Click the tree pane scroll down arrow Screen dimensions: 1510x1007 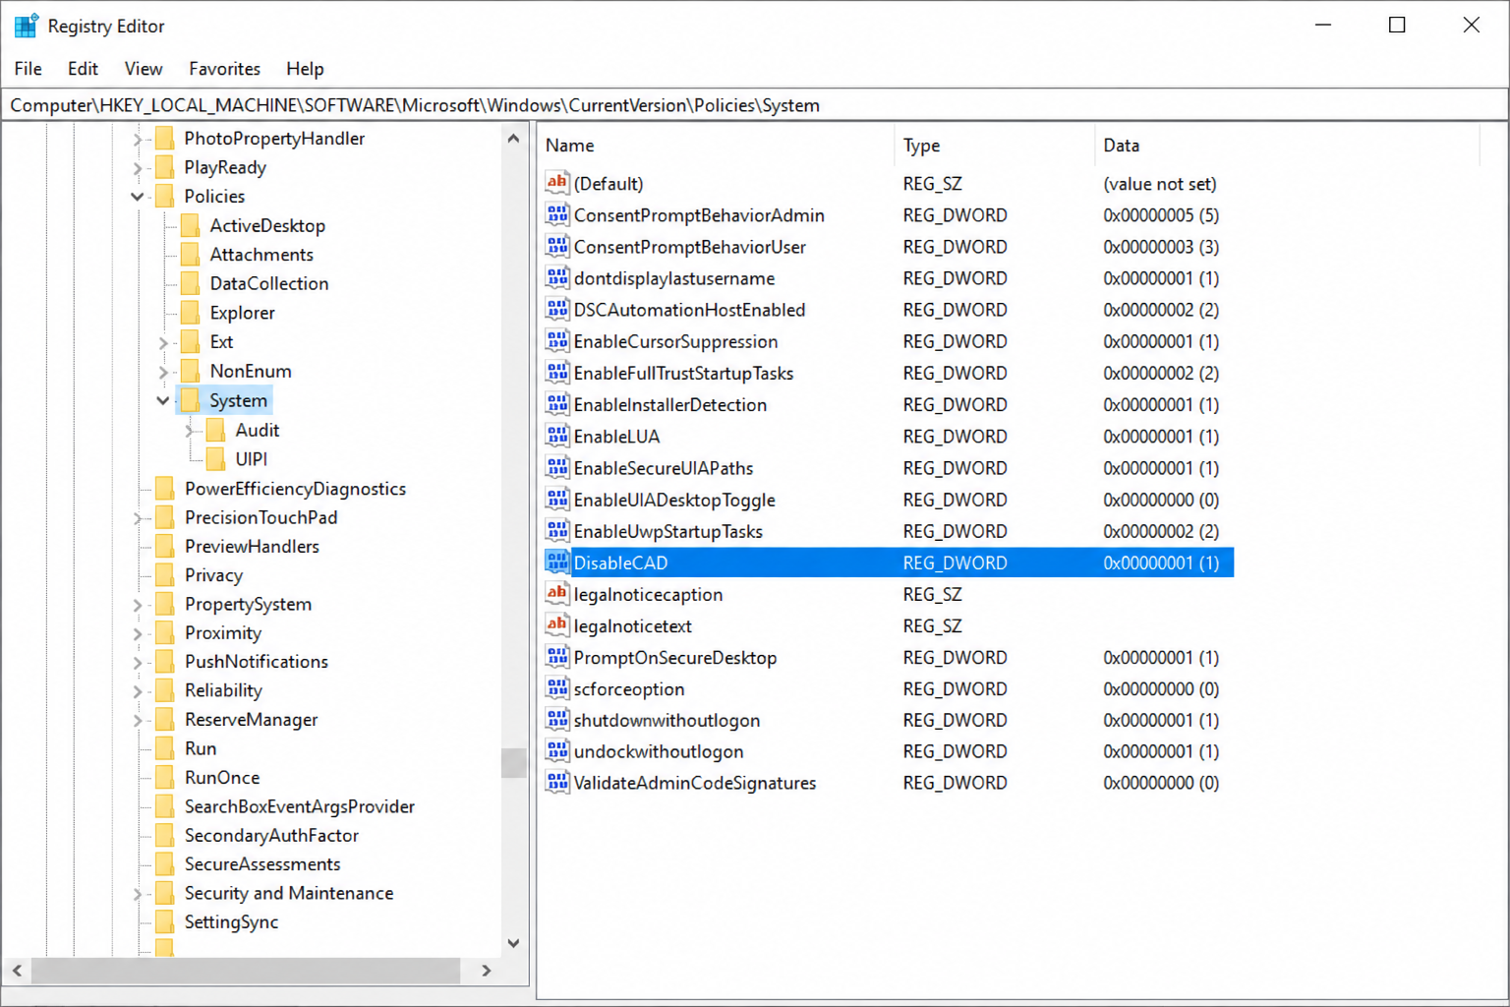tap(513, 943)
